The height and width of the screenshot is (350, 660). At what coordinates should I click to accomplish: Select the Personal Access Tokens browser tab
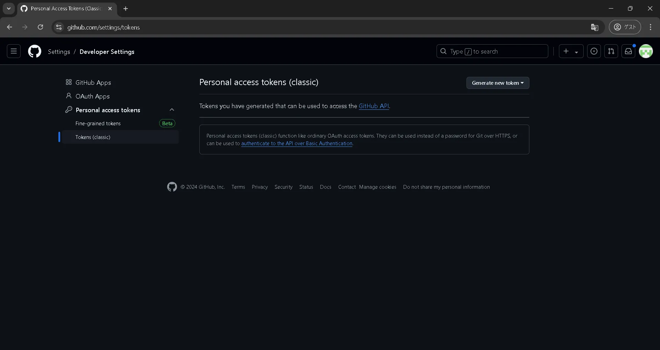coord(67,9)
